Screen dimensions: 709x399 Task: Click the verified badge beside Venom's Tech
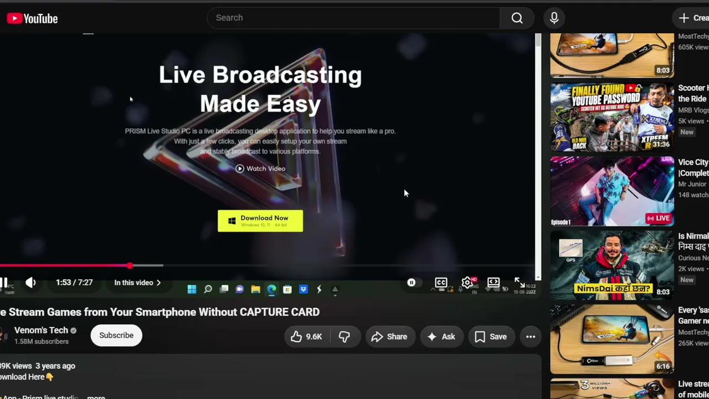(73, 330)
